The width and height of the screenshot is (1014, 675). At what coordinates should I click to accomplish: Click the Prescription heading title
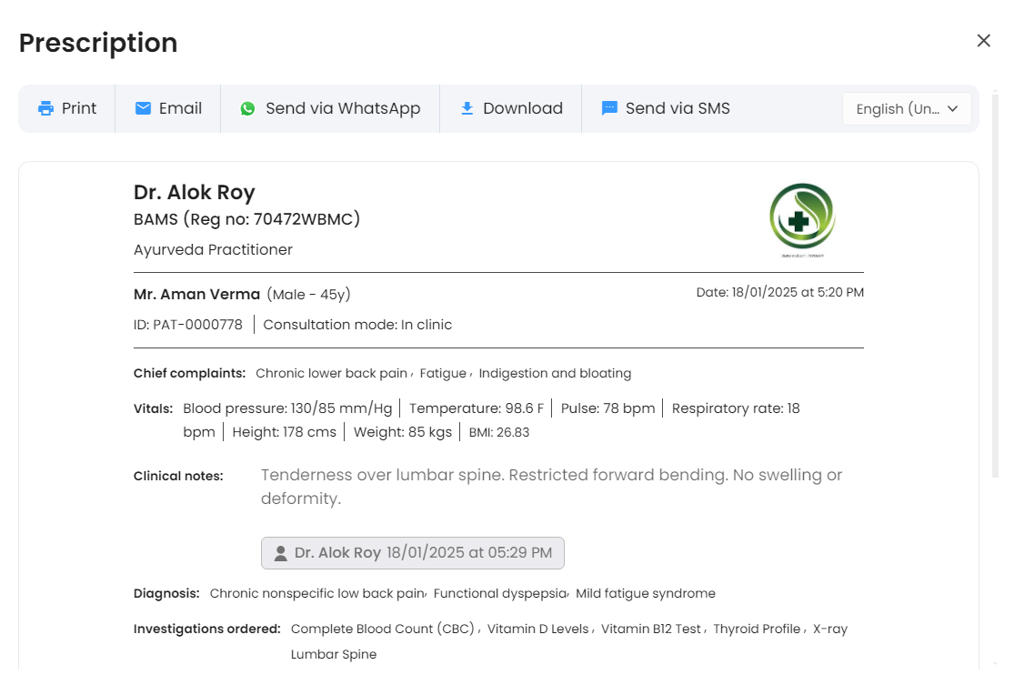click(98, 43)
